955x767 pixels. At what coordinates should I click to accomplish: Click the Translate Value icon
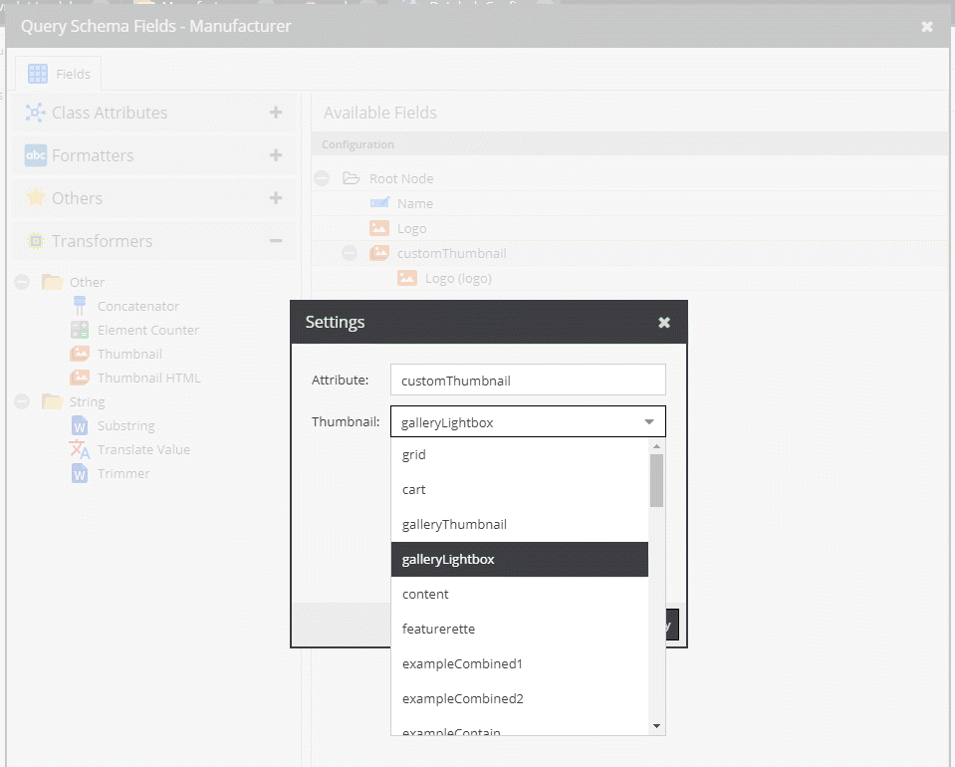click(80, 450)
